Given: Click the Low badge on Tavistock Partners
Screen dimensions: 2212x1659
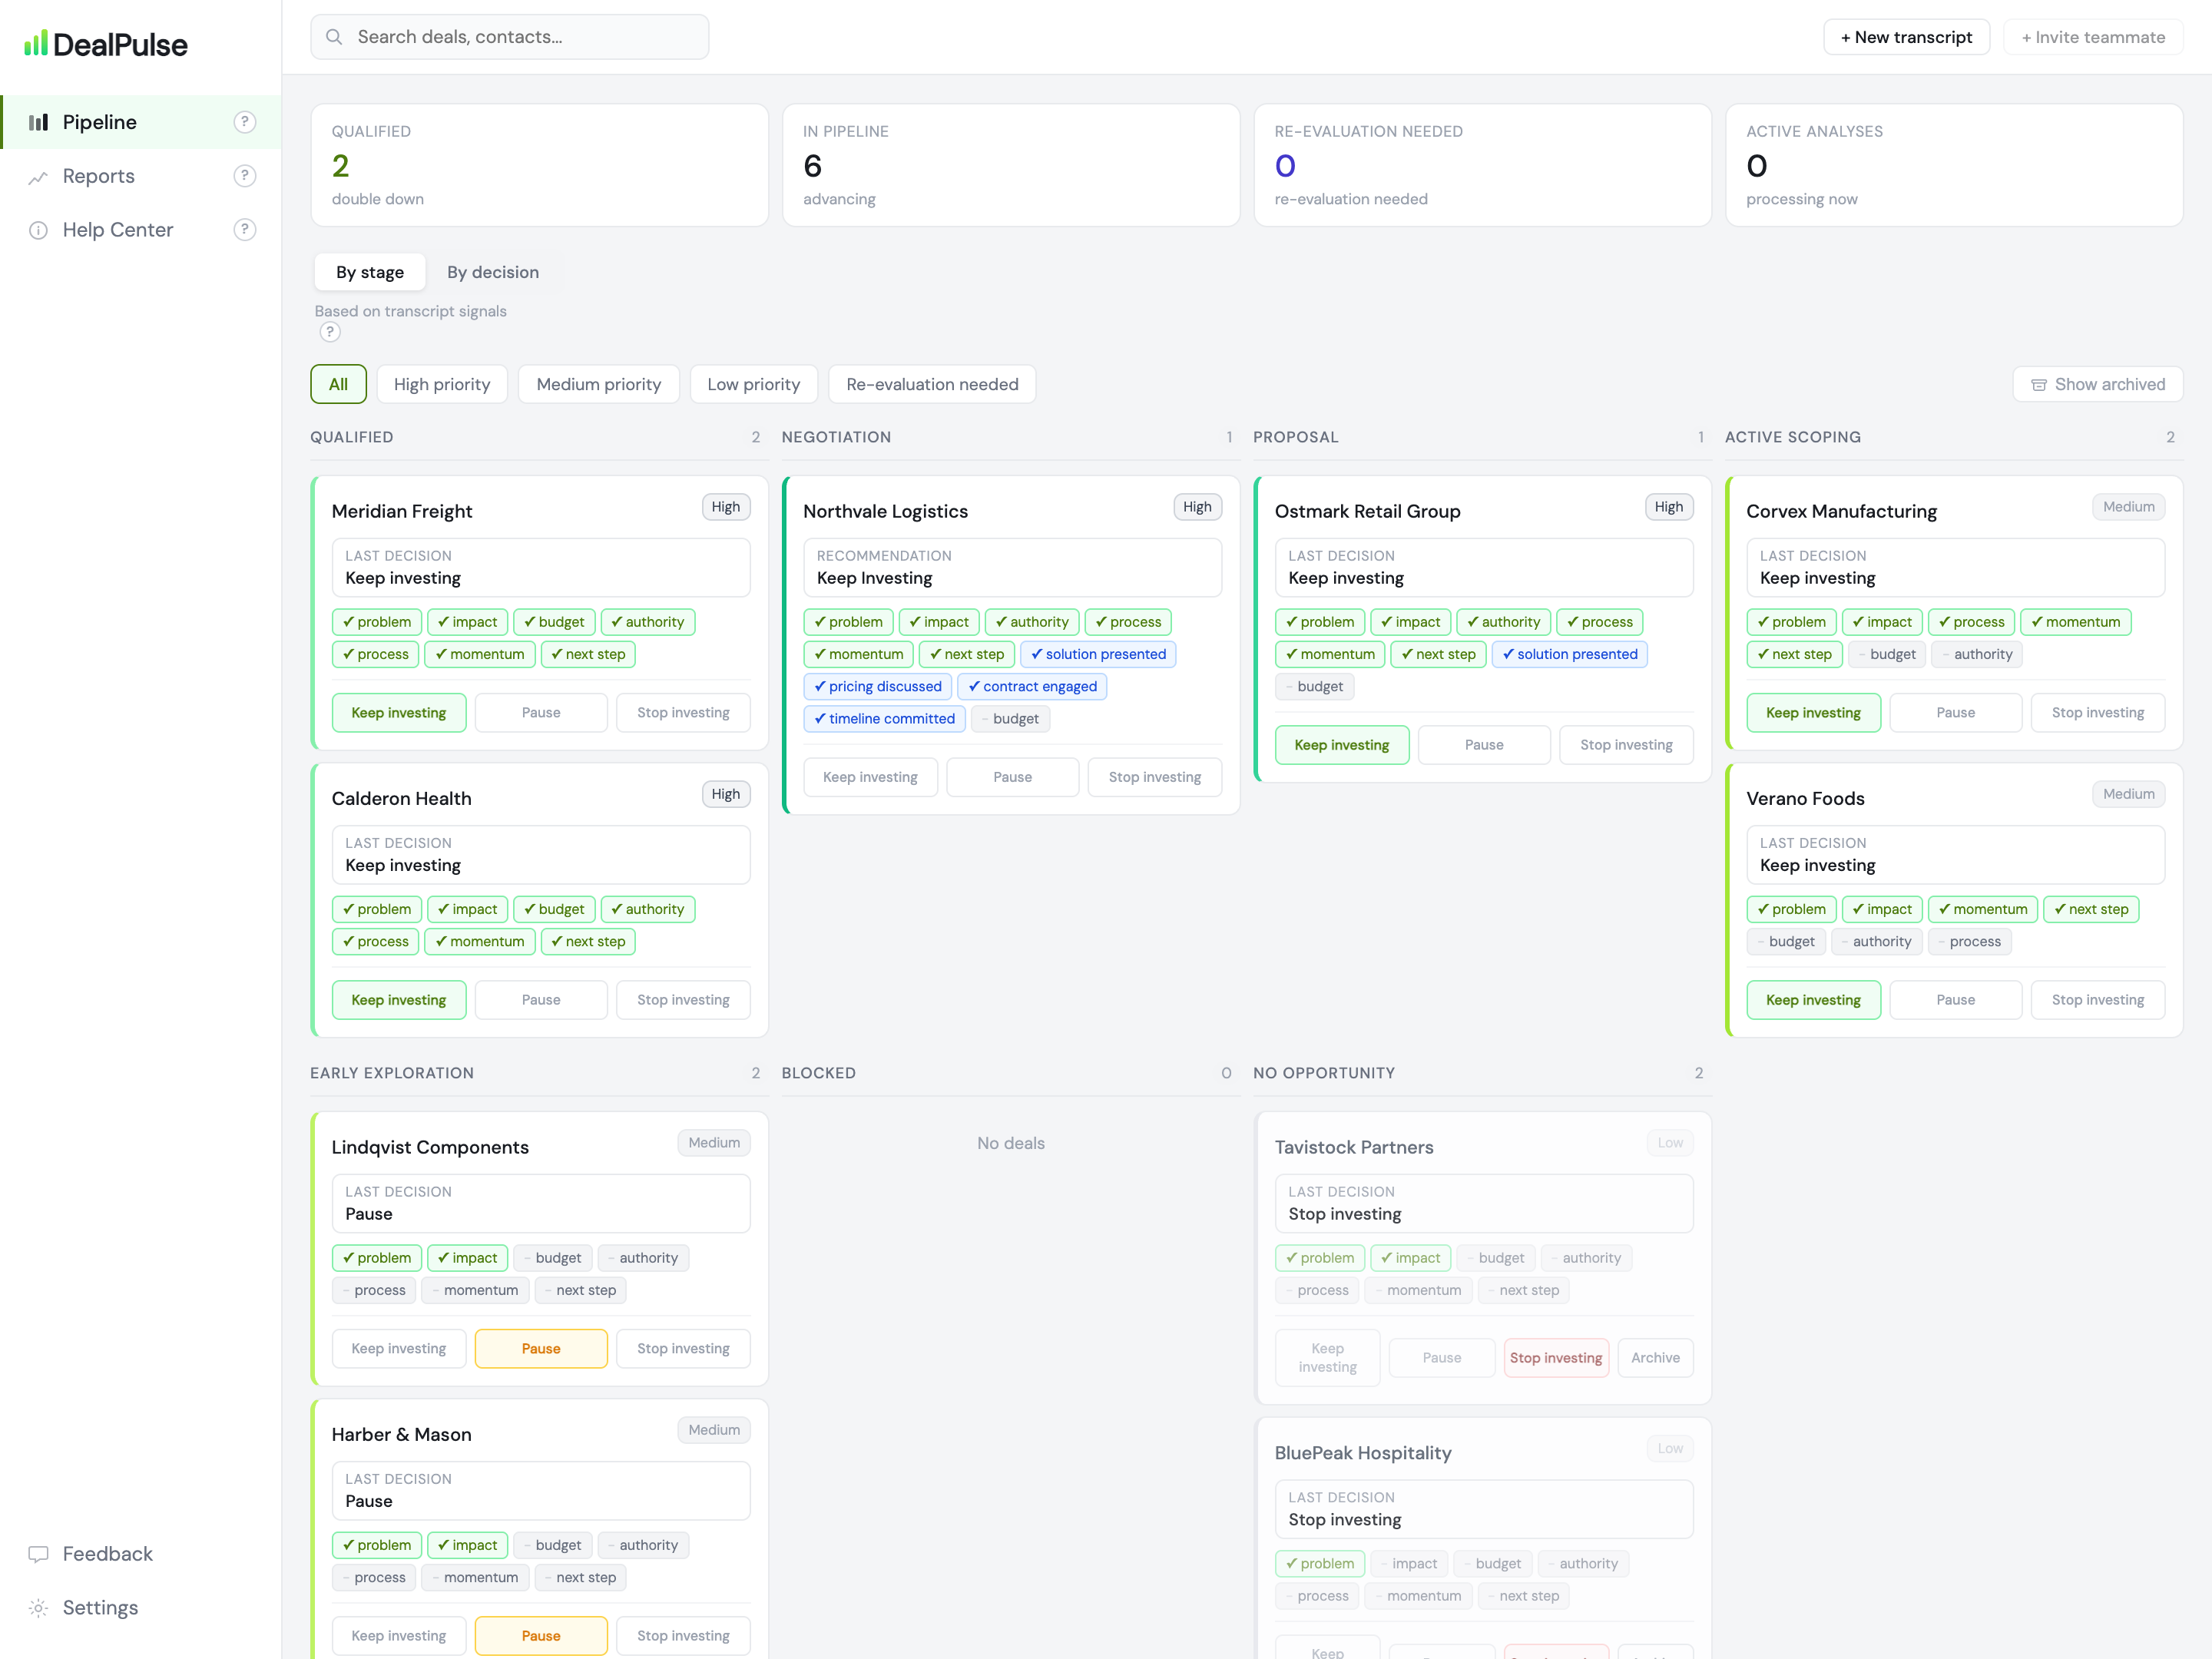Looking at the screenshot, I should tap(1669, 1143).
